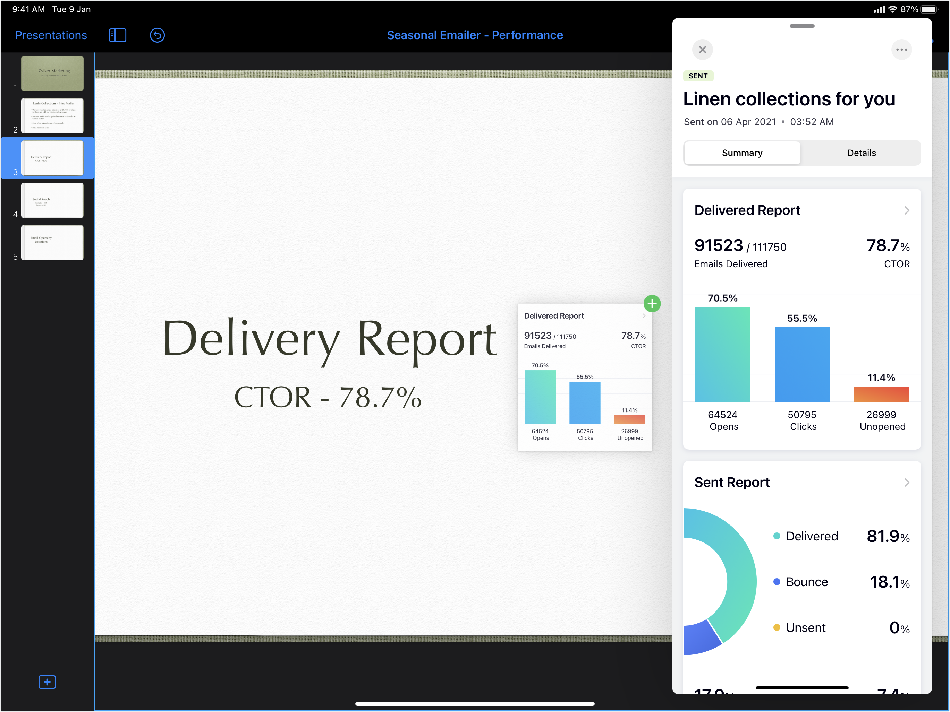This screenshot has width=950, height=712.
Task: Tap the battery status icon
Action: click(929, 9)
